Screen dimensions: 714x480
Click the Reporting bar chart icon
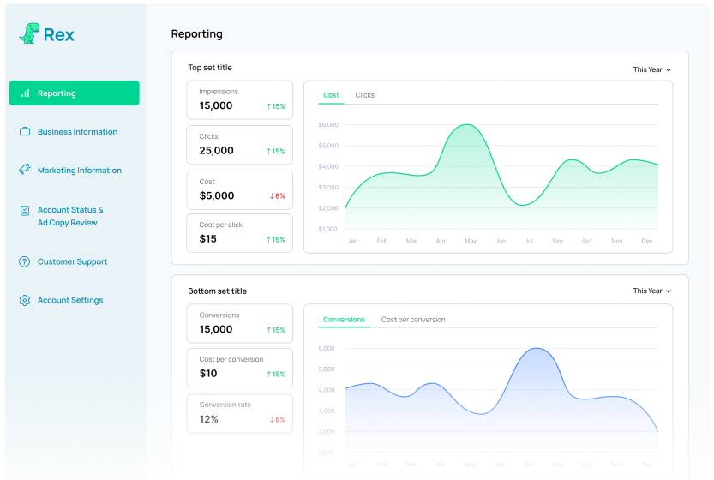click(25, 93)
